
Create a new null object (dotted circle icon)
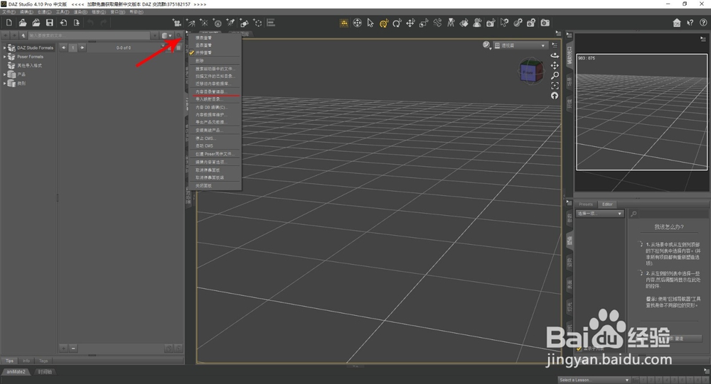tap(257, 23)
